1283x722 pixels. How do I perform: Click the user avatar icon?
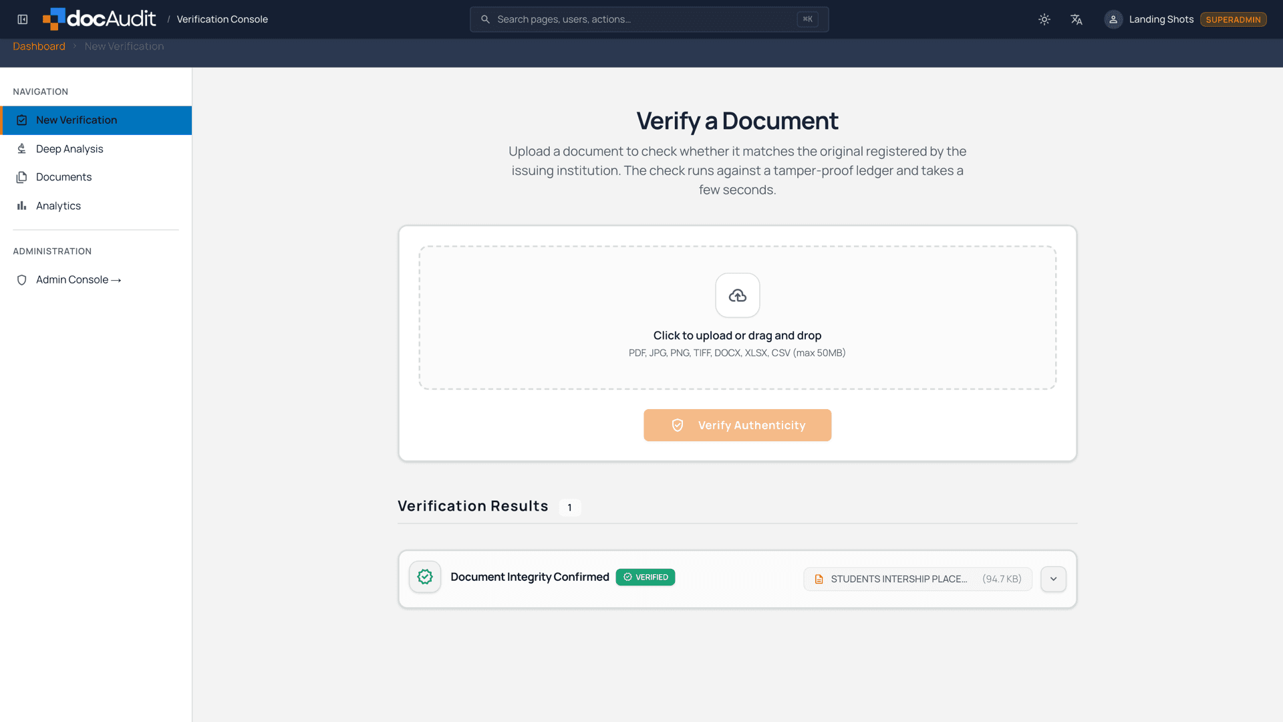(1113, 19)
